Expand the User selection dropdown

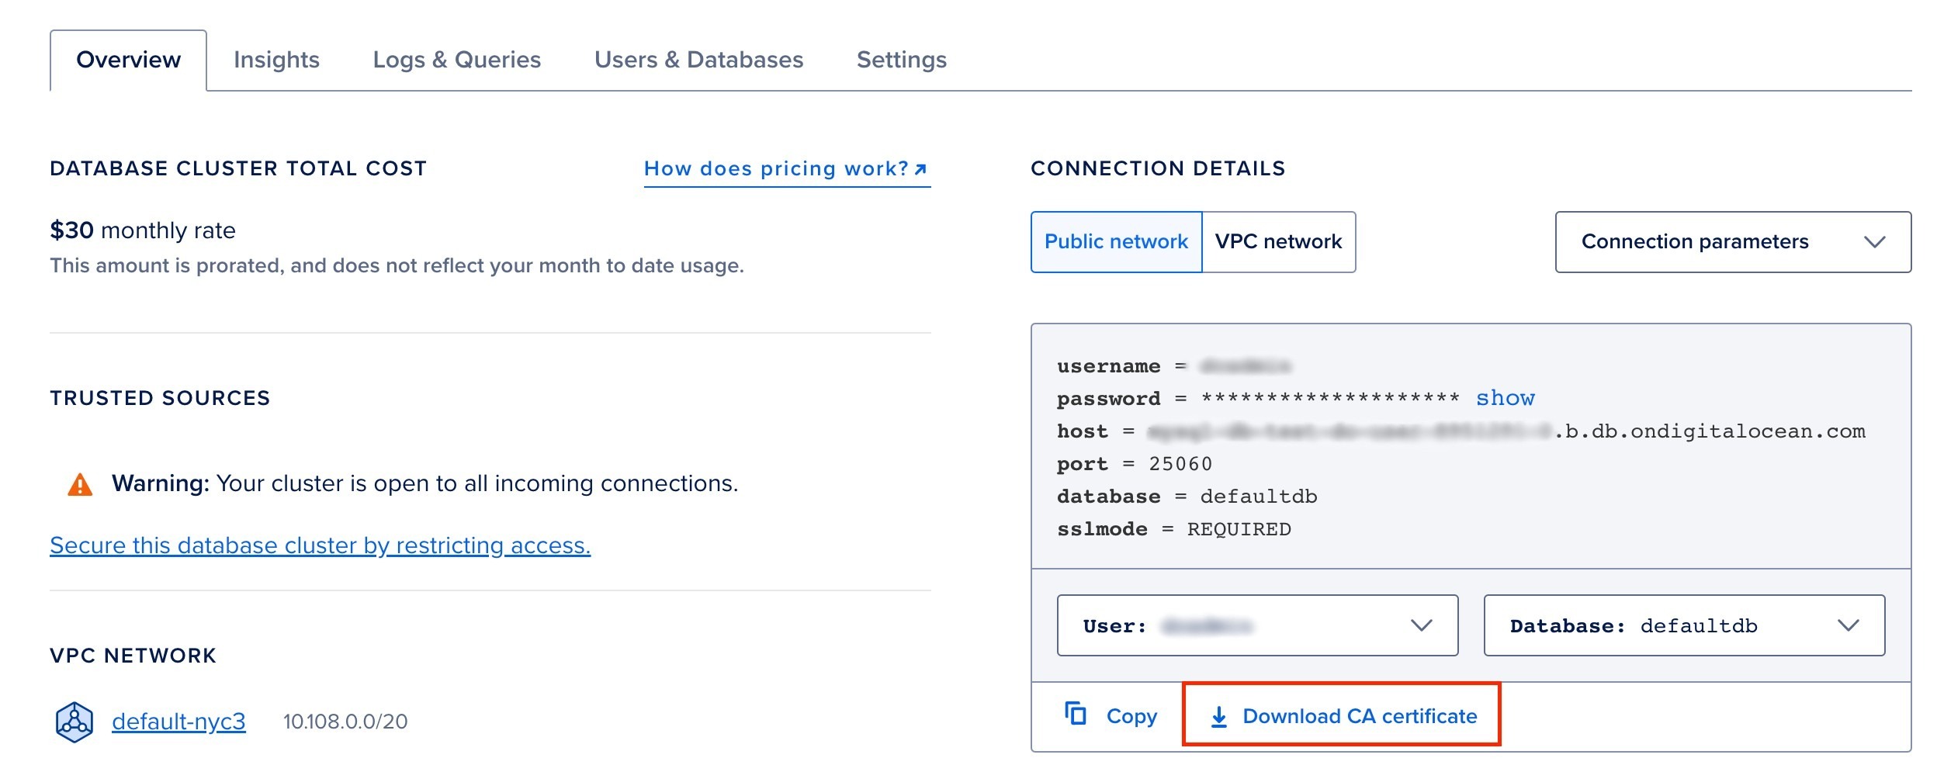(1257, 625)
